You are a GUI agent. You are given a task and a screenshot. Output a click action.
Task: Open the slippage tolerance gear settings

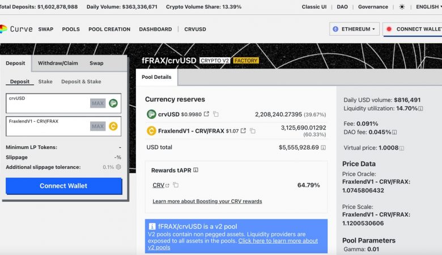(118, 167)
